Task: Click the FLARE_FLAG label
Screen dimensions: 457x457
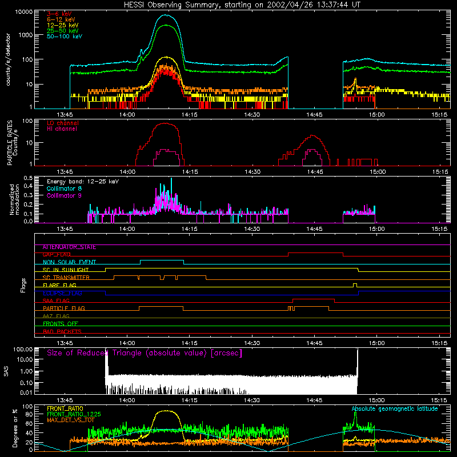Action: 59,285
